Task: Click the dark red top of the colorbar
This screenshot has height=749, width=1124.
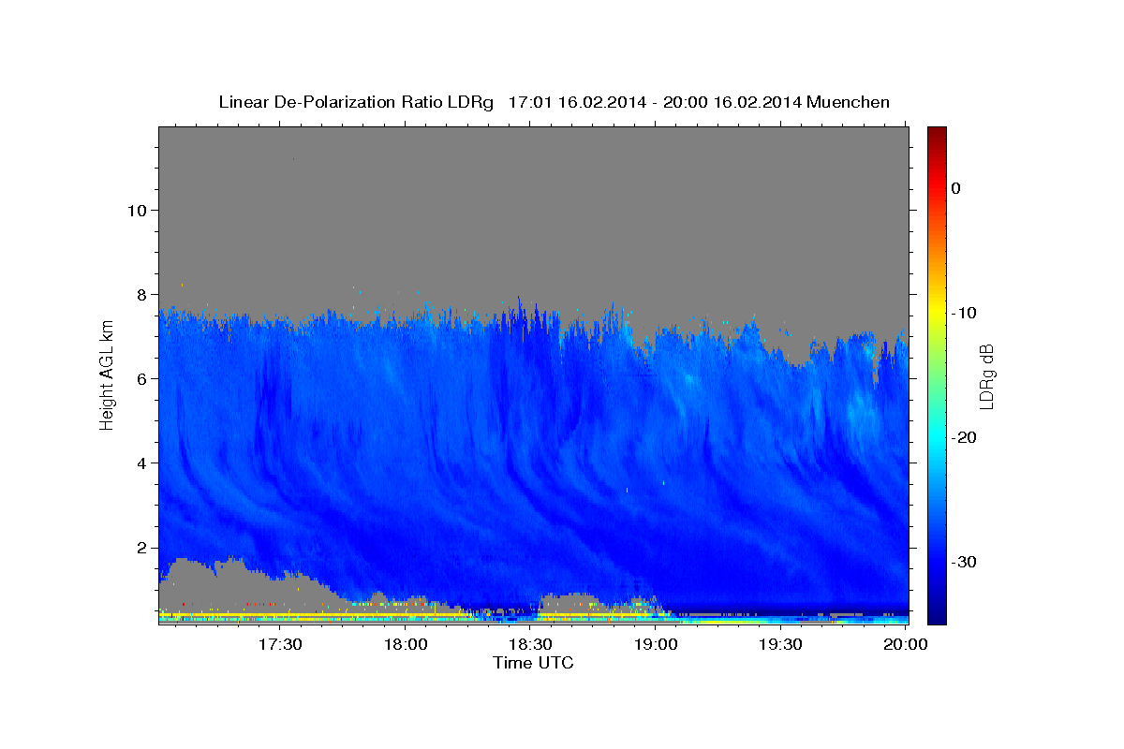Action: pyautogui.click(x=937, y=134)
